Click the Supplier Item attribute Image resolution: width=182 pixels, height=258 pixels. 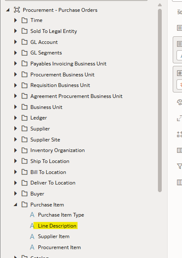pyautogui.click(x=54, y=236)
